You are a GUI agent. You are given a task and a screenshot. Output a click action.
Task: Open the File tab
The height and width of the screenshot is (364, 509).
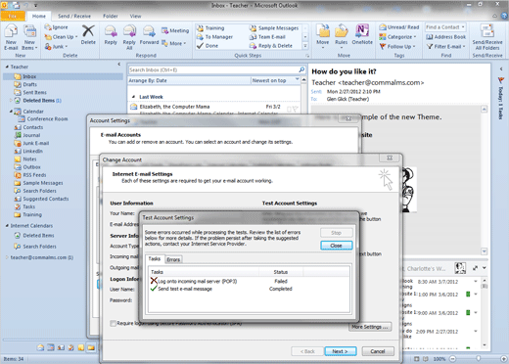(x=13, y=16)
